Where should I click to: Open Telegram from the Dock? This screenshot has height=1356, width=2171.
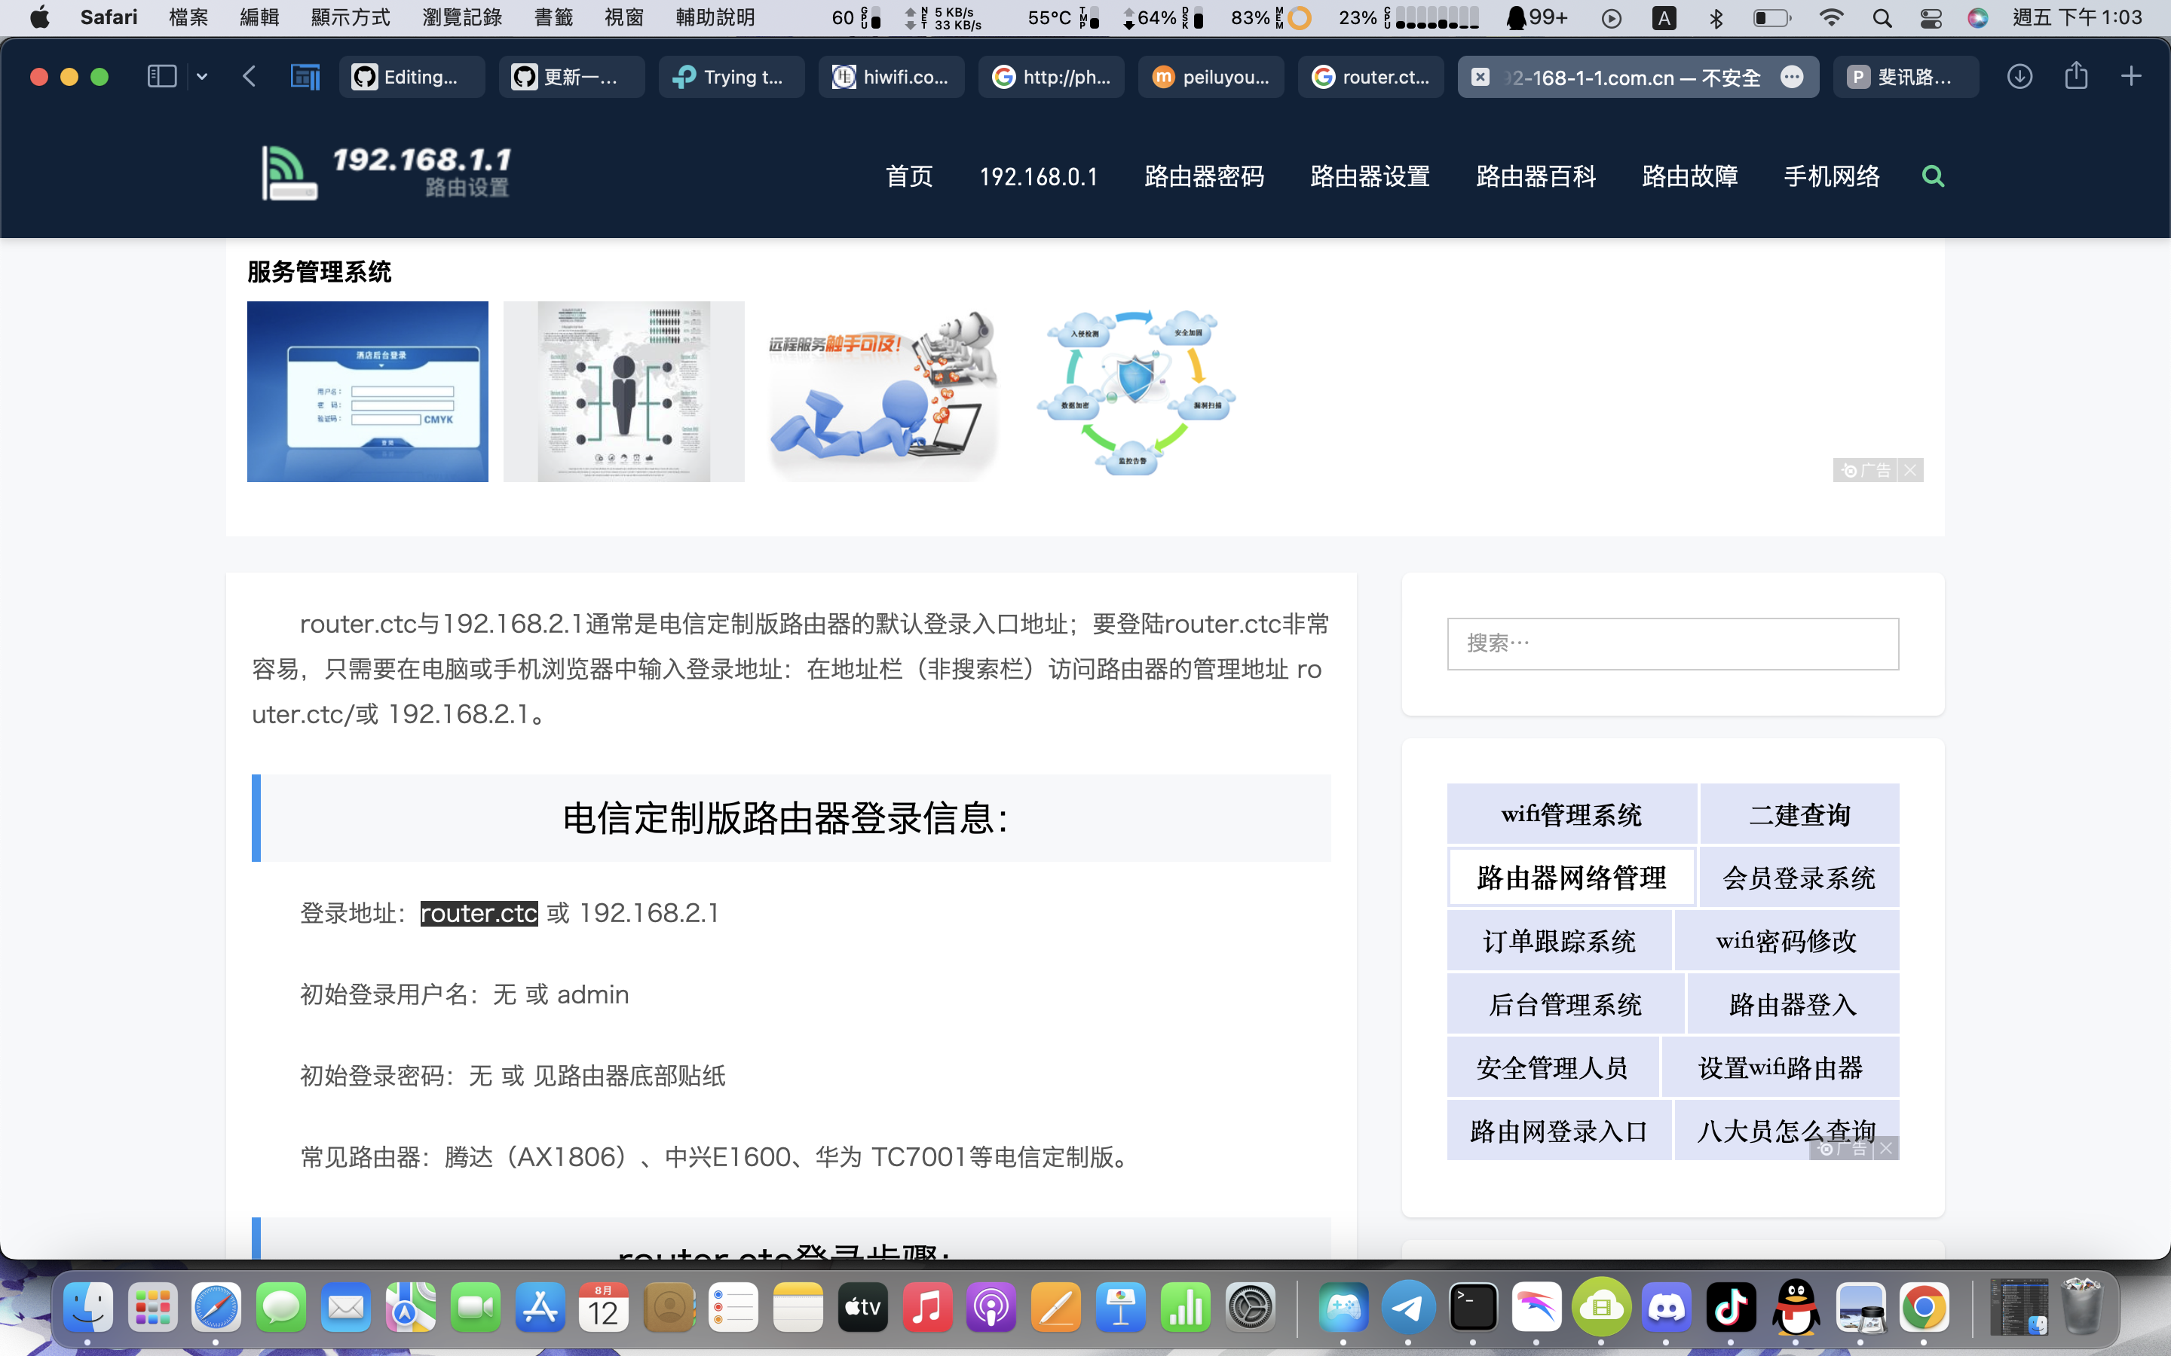(1407, 1308)
